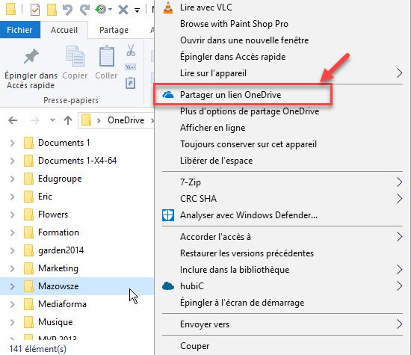Expand the Musique folder node
The width and height of the screenshot is (411, 355).
[12, 322]
